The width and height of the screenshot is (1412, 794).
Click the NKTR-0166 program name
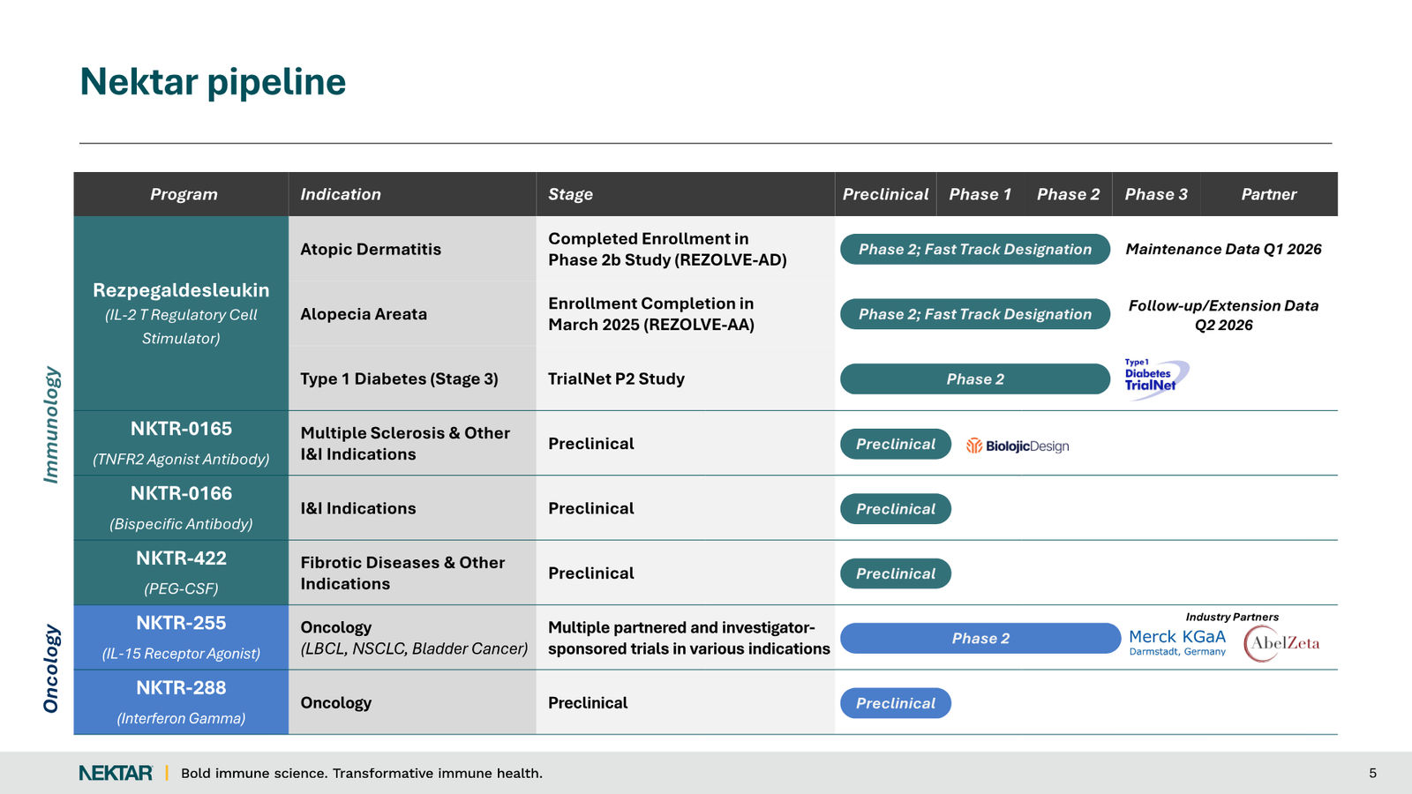point(181,493)
